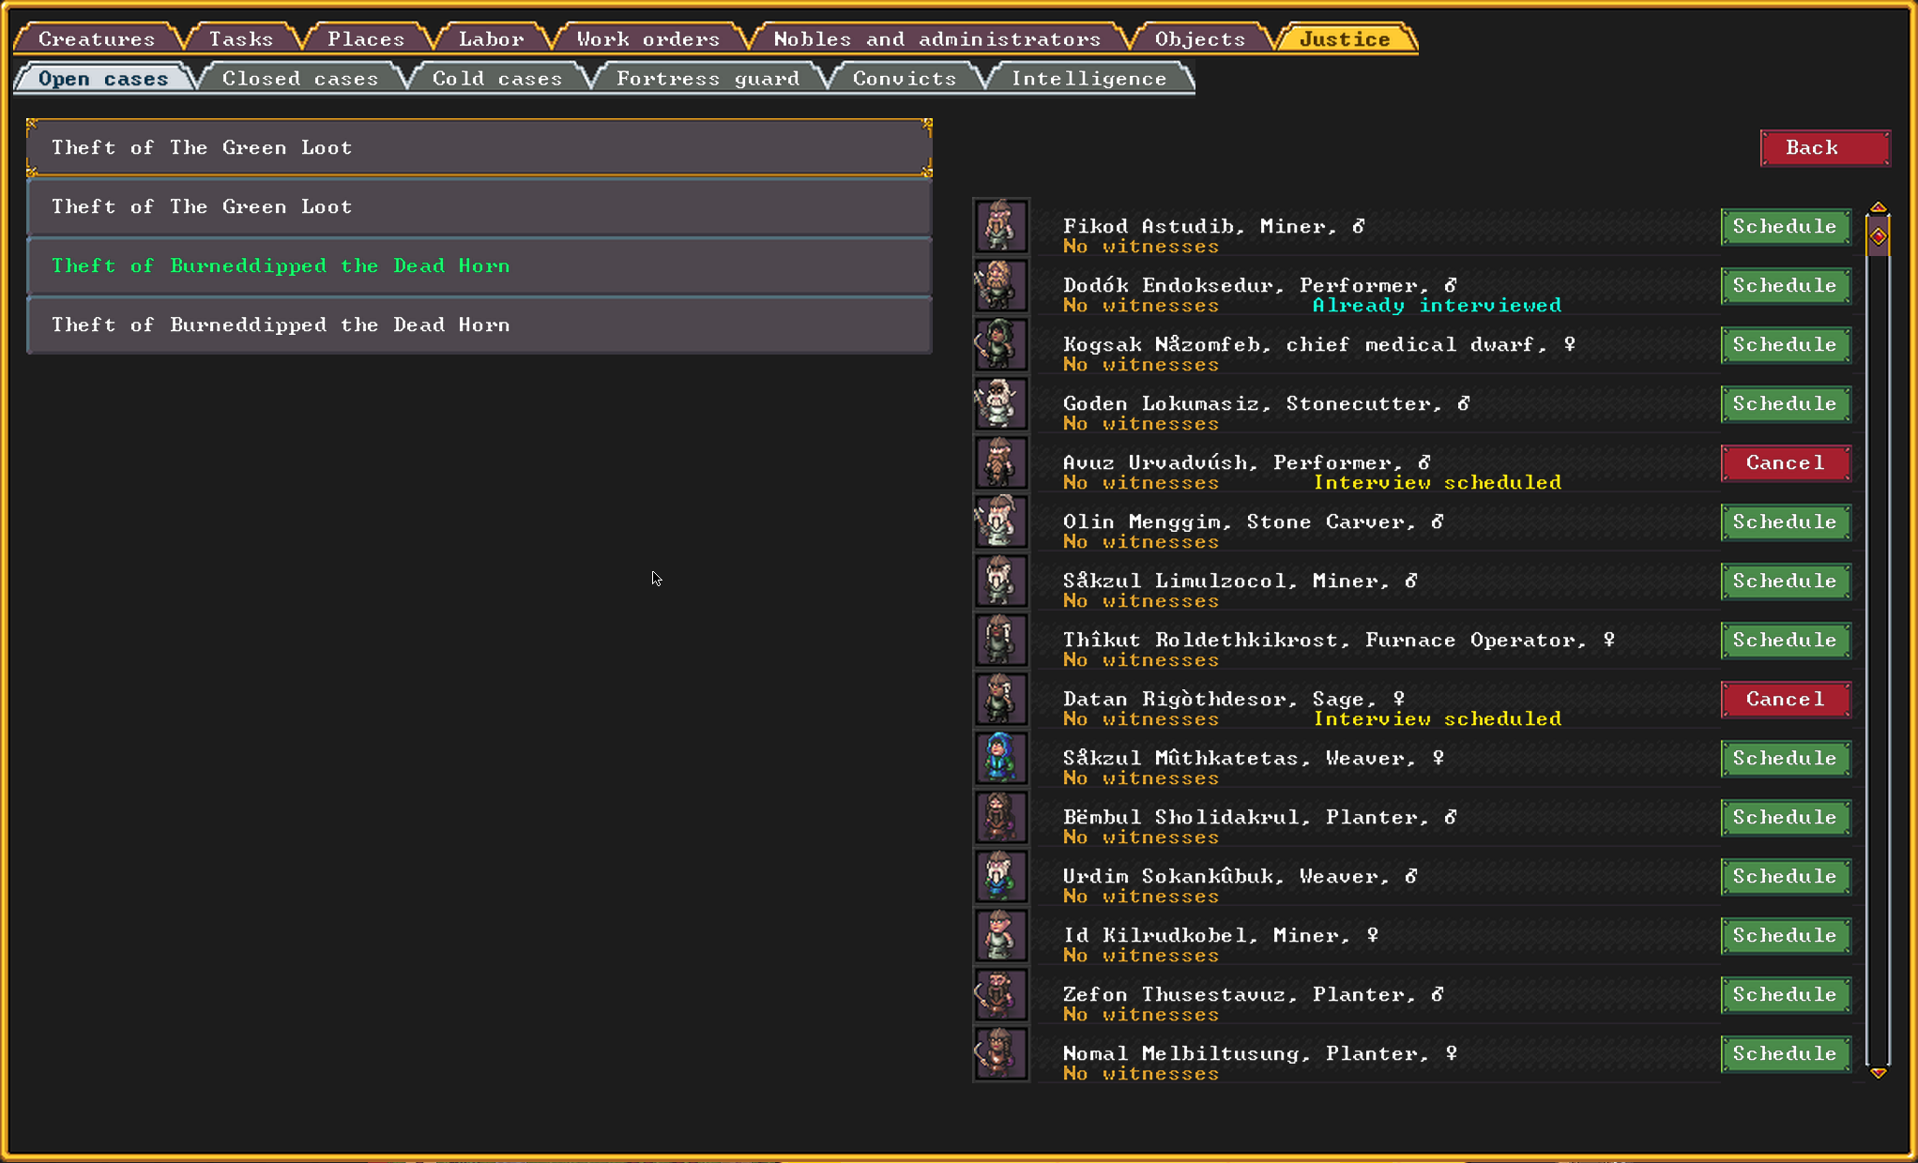Viewport: 1918px width, 1163px height.
Task: Click Såkzul Mûthkatetas blue-hooded portrait
Action: (x=1000, y=758)
